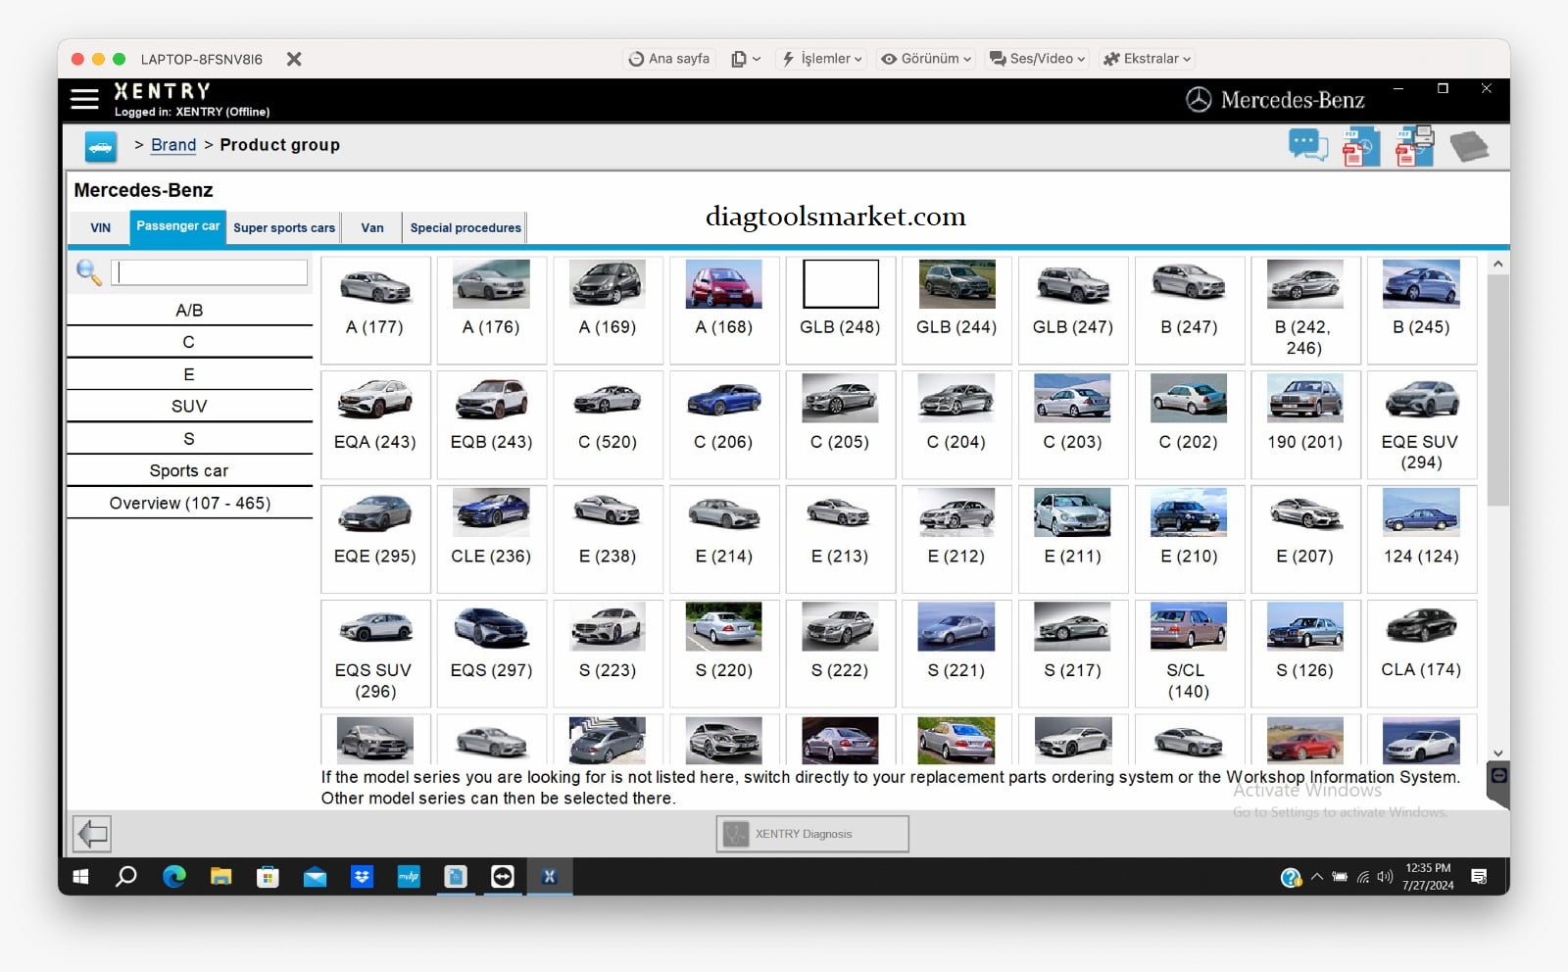Click the back arrow icon at bottom left
Image resolution: width=1568 pixels, height=972 pixels.
tap(92, 834)
